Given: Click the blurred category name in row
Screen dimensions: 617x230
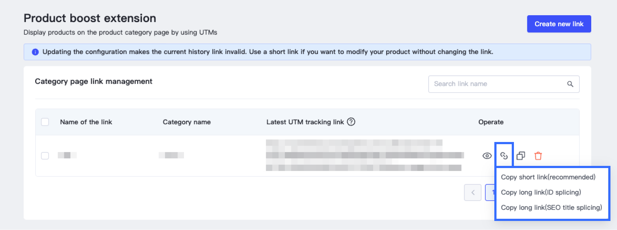Looking at the screenshot, I should [x=171, y=155].
